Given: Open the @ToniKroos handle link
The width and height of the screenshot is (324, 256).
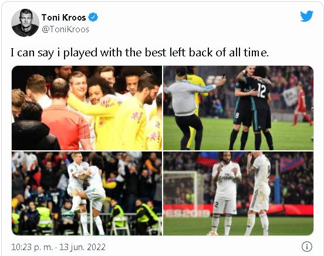Looking at the screenshot, I should click(65, 29).
